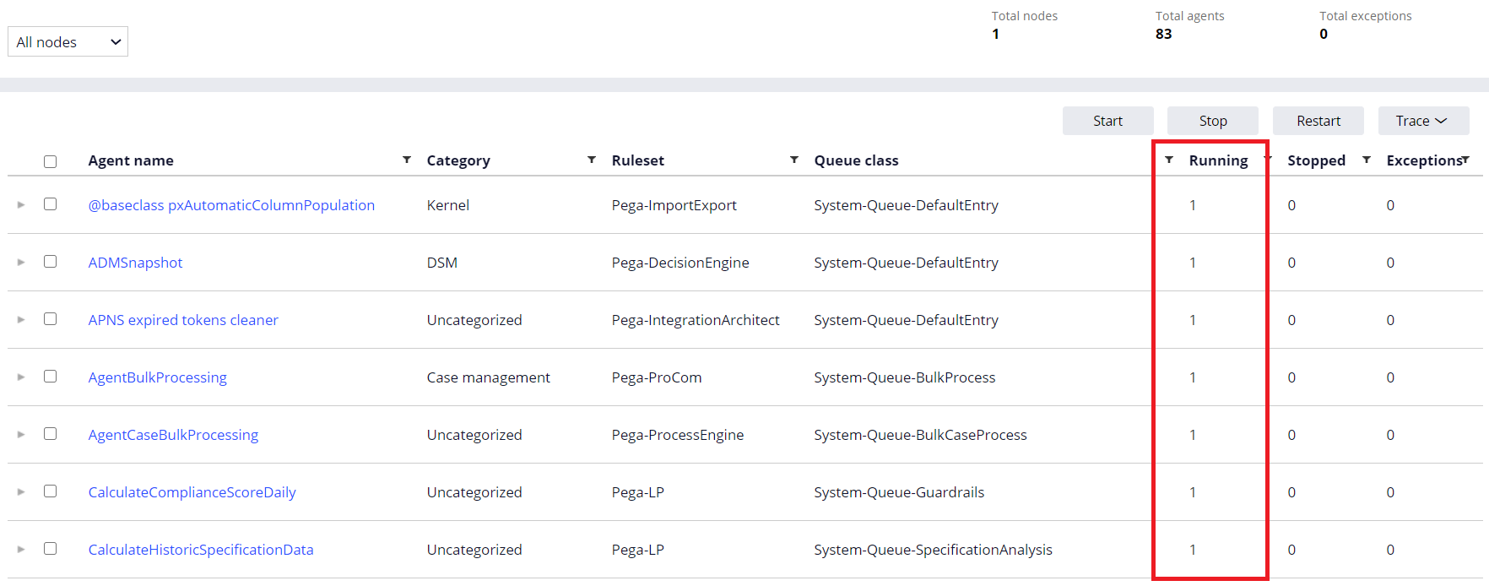The height and width of the screenshot is (586, 1489).
Task: Sort by the Ruleset column header
Action: (638, 160)
